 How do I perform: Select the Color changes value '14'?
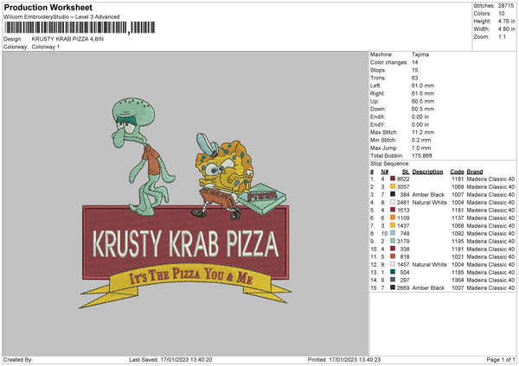[414, 62]
